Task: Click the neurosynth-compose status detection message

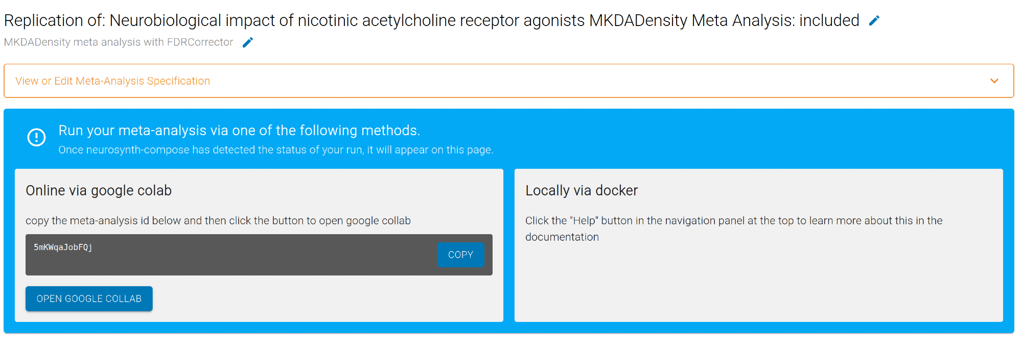Action: [276, 150]
